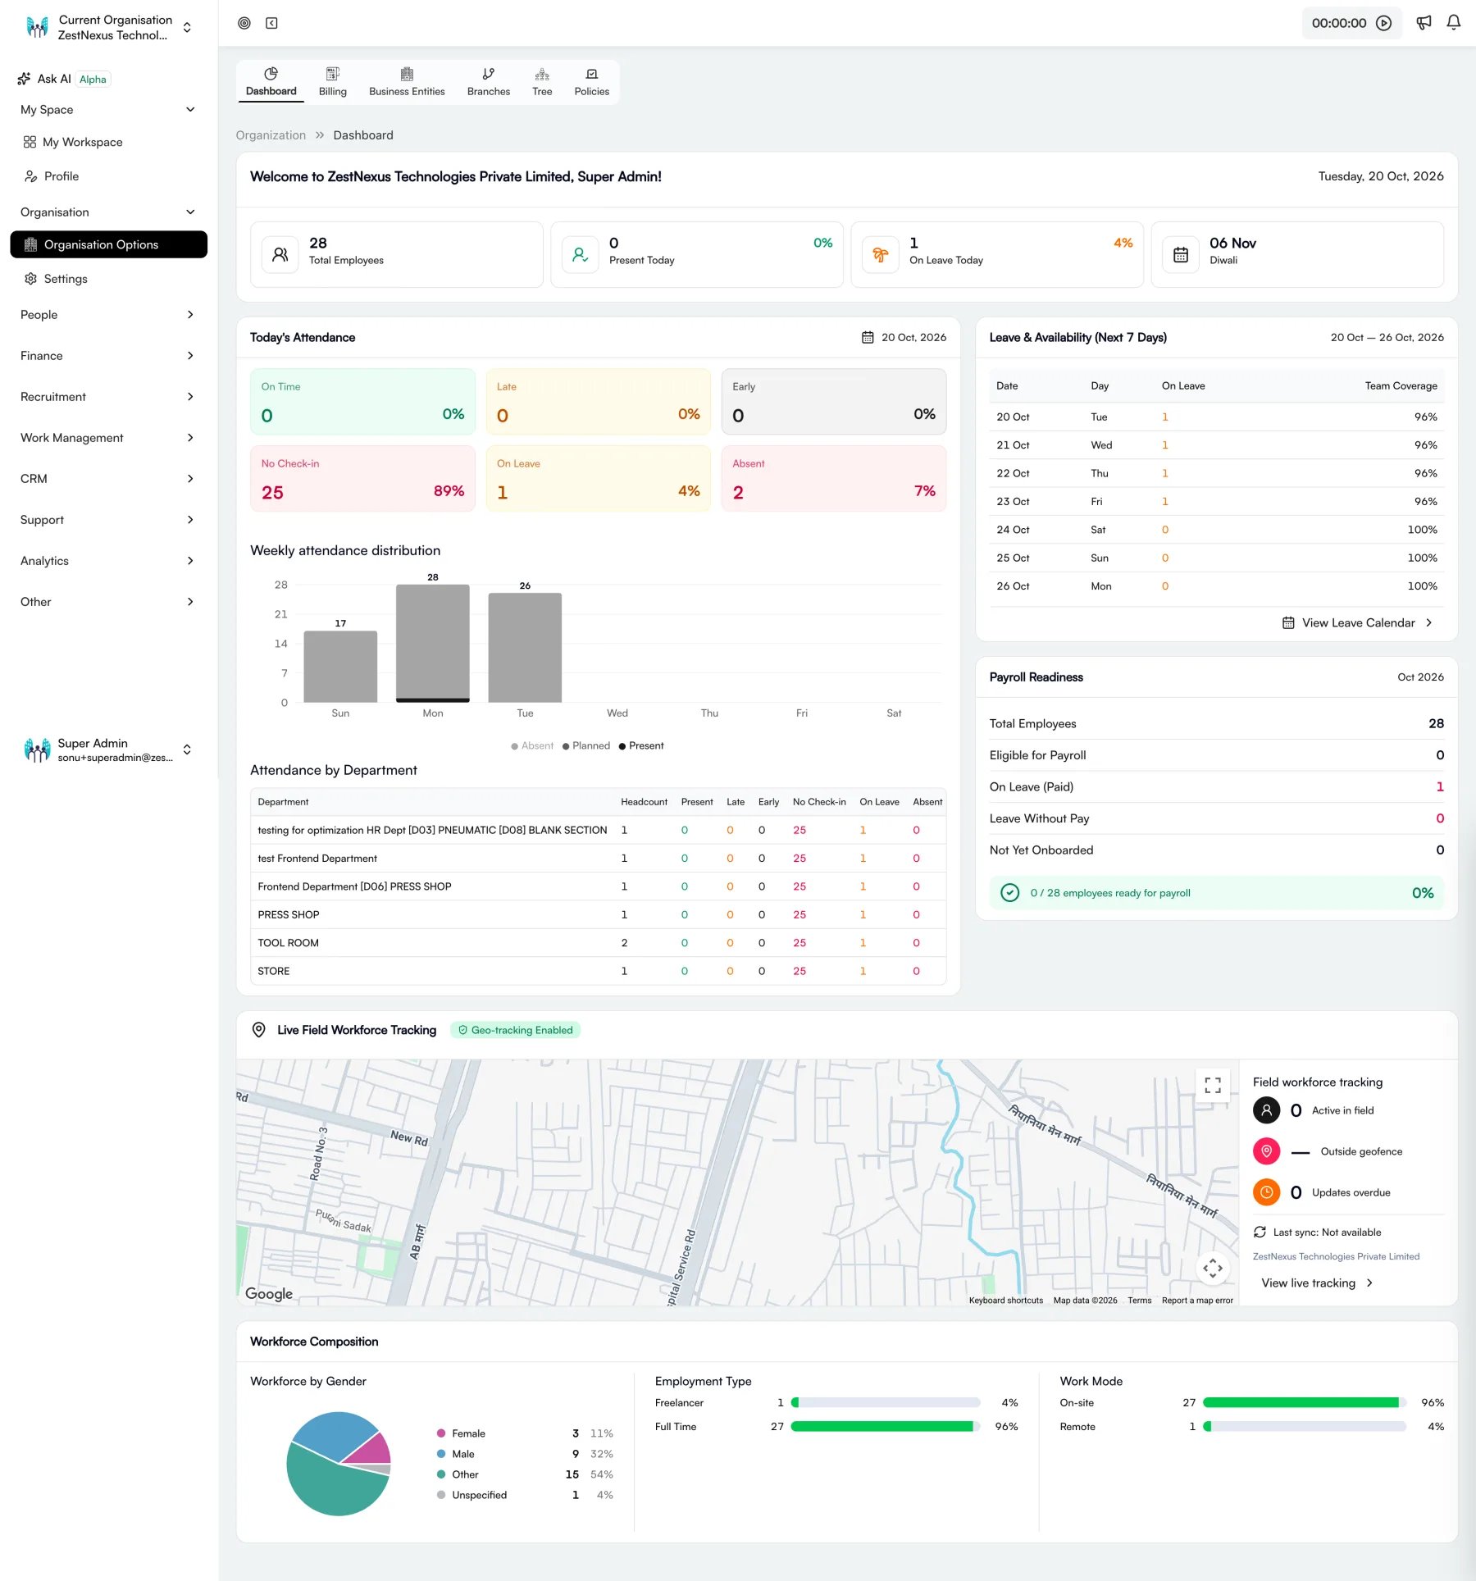Switch to the Branches tab
This screenshot has height=1581, width=1476.
point(489,83)
